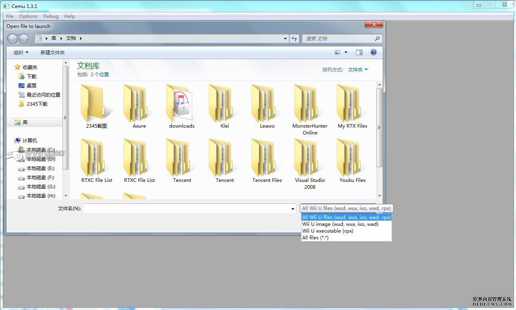Image resolution: width=516 pixels, height=310 pixels.
Task: Select 桌面 desktop in sidebar
Action: [x=28, y=85]
